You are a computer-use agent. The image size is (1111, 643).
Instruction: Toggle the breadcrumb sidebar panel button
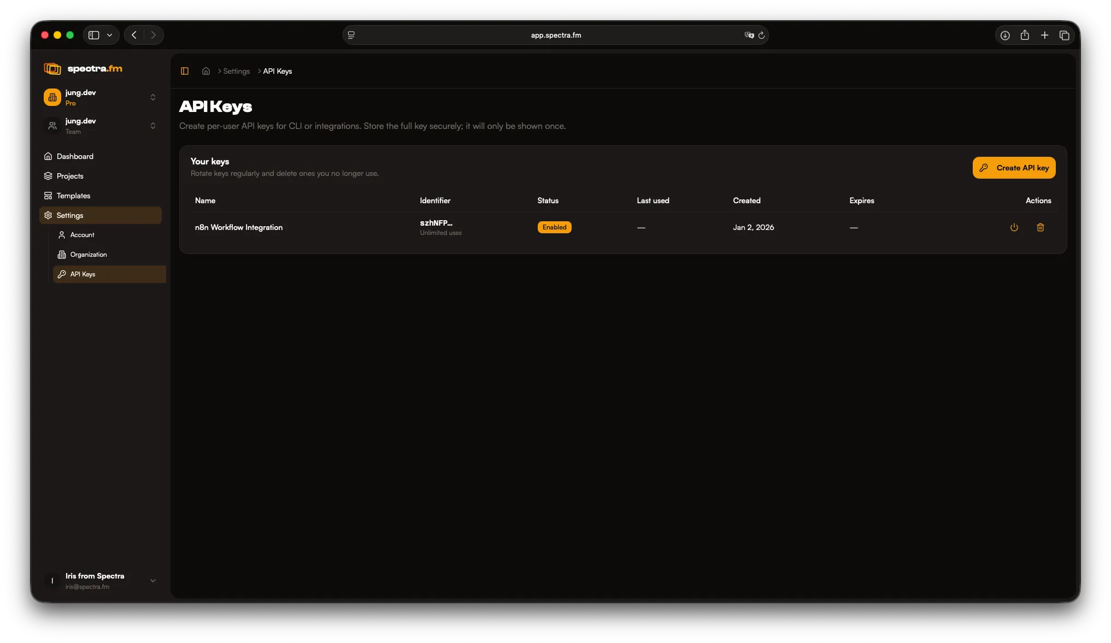pos(185,71)
